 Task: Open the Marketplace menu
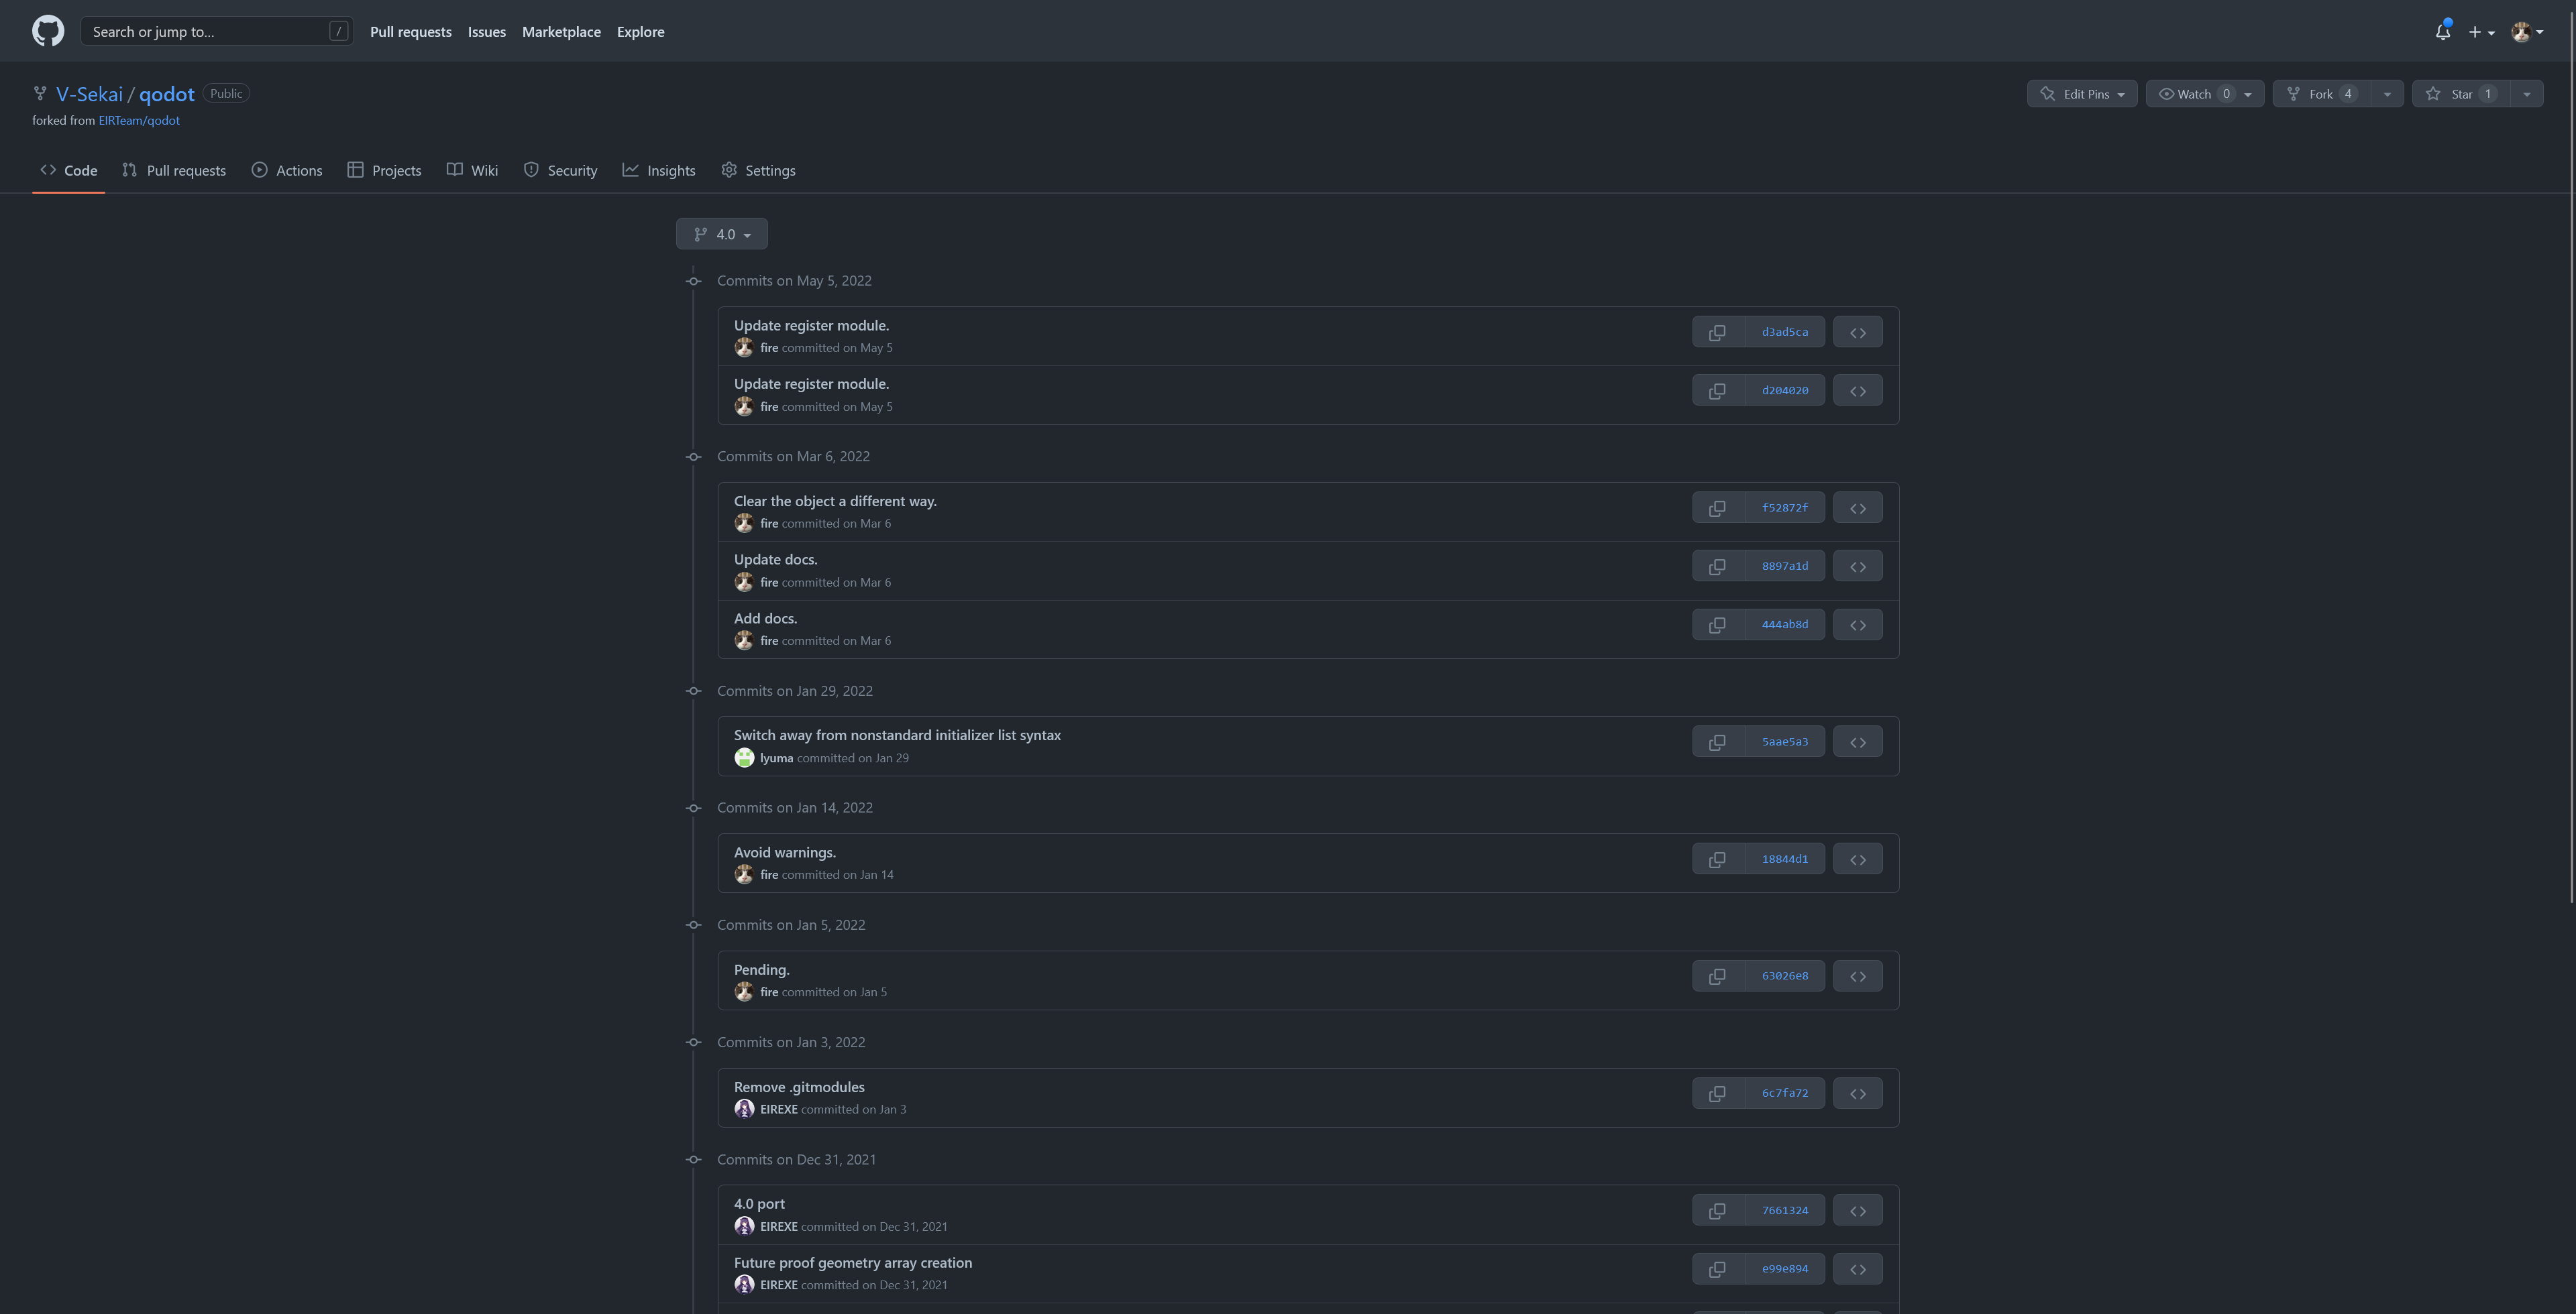(561, 31)
